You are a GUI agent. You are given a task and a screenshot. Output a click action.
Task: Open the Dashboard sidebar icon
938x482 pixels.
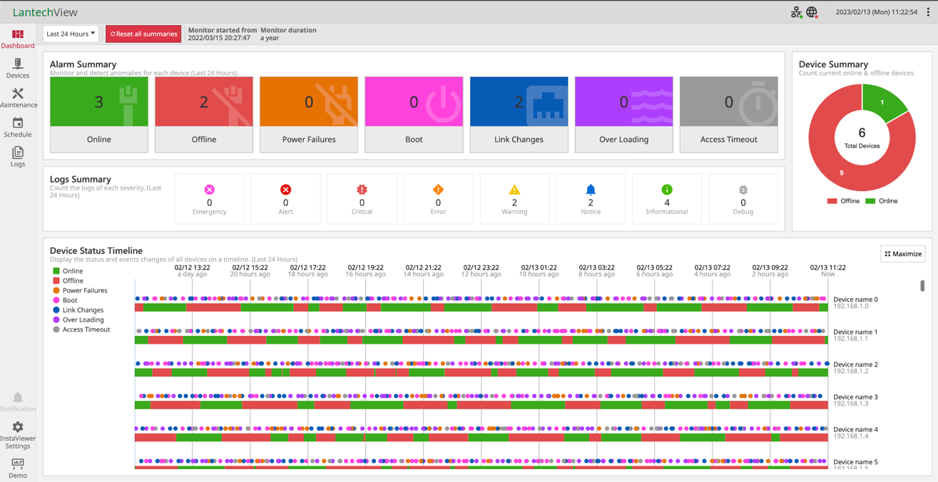coord(18,36)
